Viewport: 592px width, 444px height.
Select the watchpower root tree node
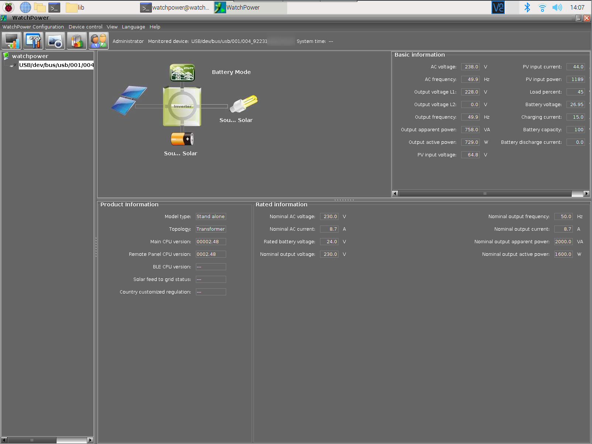tap(30, 56)
